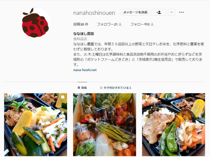210x157 pixels.
Task: Click the 投稿38件 post count
Action: (81, 24)
